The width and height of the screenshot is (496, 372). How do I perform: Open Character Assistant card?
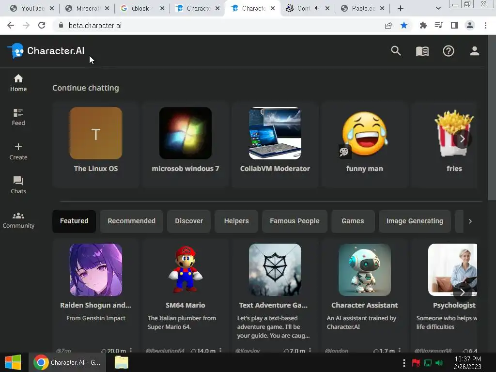(x=364, y=296)
